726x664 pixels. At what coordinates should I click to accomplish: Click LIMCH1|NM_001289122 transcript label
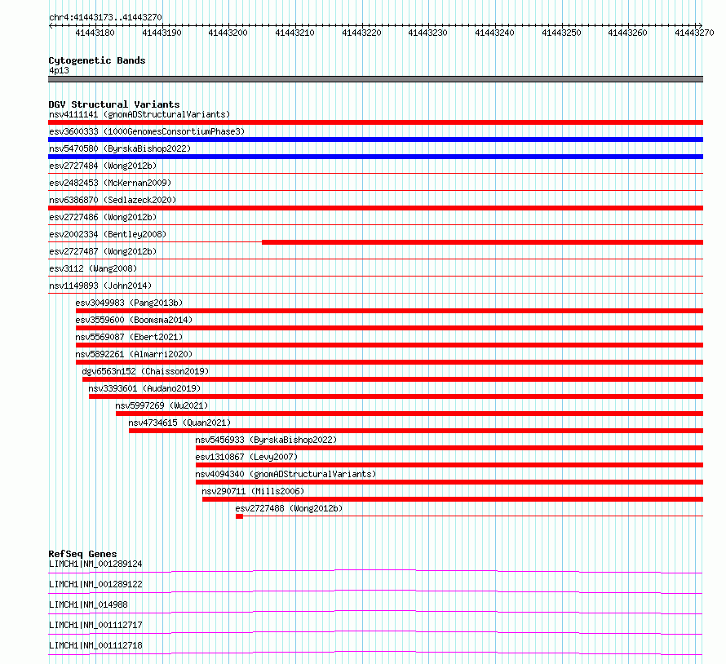click(x=95, y=584)
